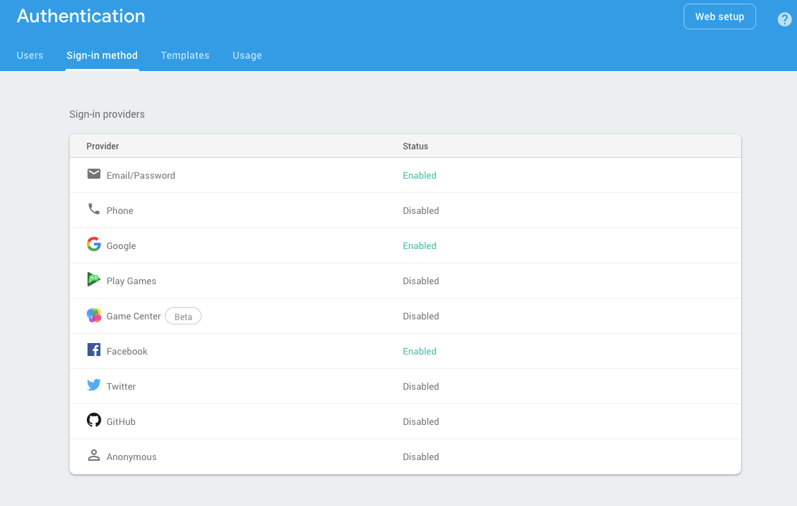Click Disabled status for Phone
Image resolution: width=797 pixels, height=506 pixels.
(421, 210)
